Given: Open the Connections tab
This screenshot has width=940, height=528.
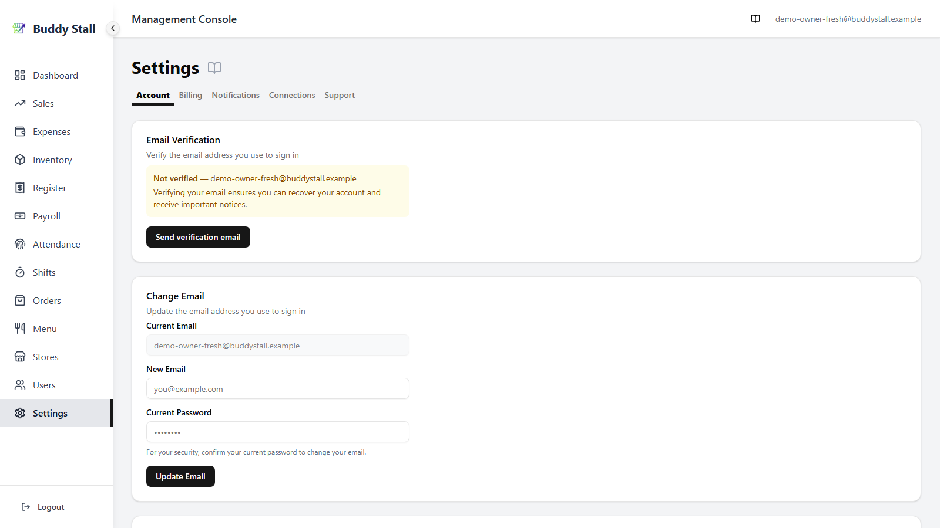Looking at the screenshot, I should pyautogui.click(x=292, y=95).
